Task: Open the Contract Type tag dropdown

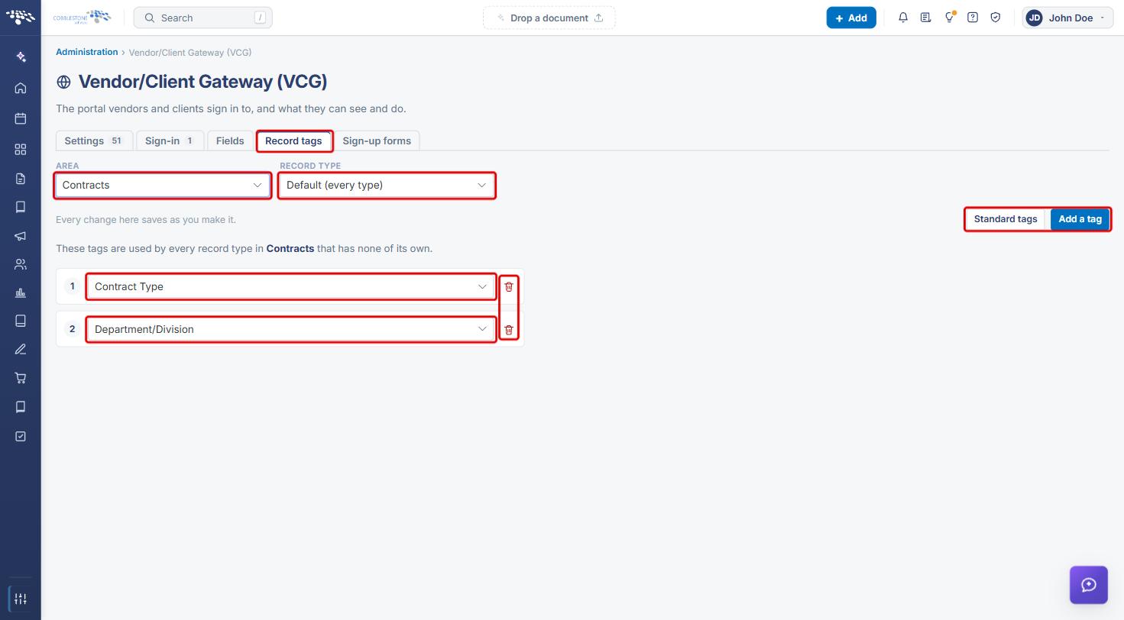Action: pyautogui.click(x=291, y=287)
